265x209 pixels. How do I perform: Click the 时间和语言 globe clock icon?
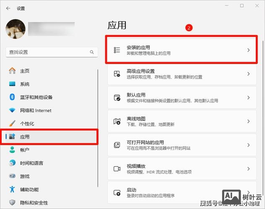[12, 163]
